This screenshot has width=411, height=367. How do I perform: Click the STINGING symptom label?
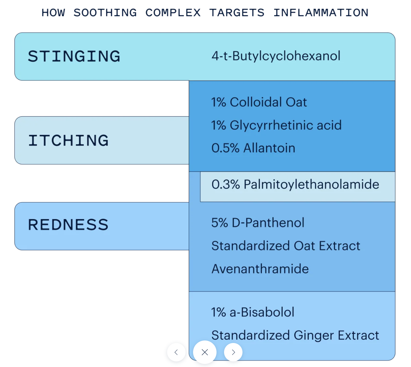point(74,56)
